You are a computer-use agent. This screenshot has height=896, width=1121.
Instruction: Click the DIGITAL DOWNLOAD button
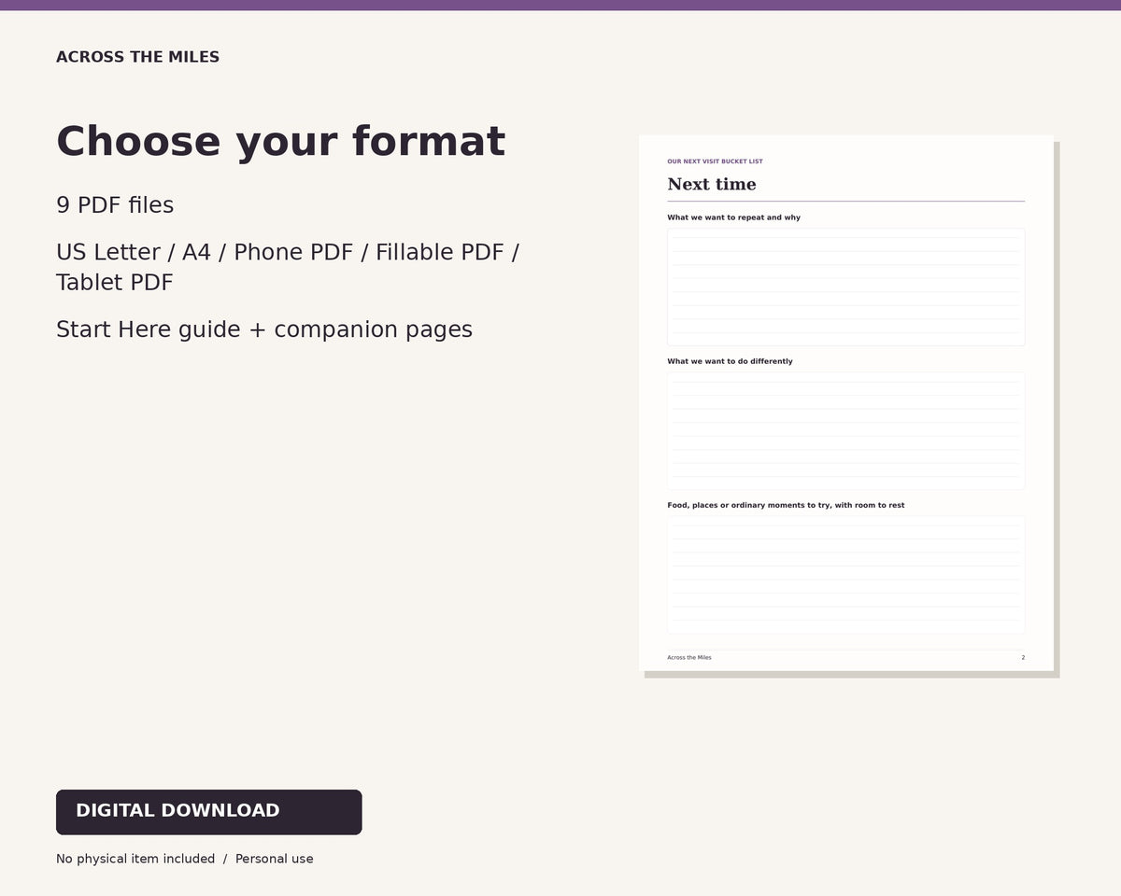(208, 812)
